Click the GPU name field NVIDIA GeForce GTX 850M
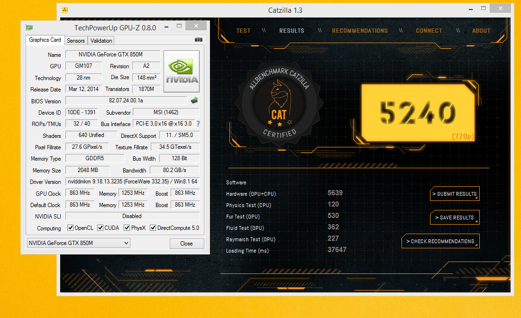This screenshot has width=521, height=318. tap(113, 55)
